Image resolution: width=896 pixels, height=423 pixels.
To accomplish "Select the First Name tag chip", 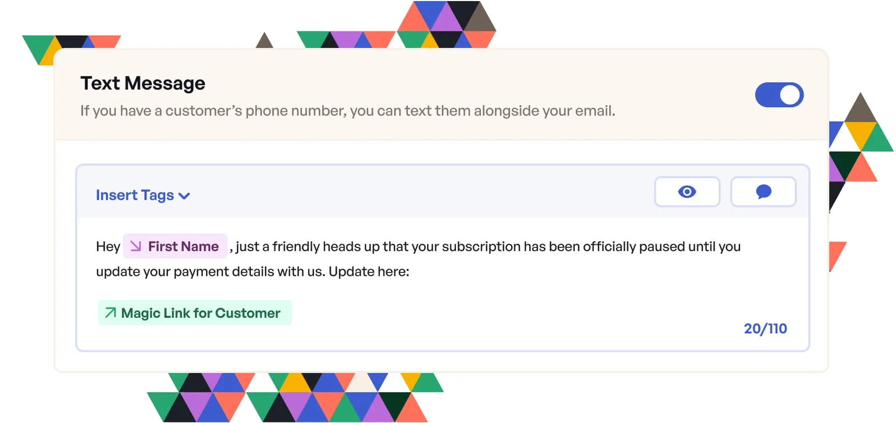I will [x=175, y=246].
